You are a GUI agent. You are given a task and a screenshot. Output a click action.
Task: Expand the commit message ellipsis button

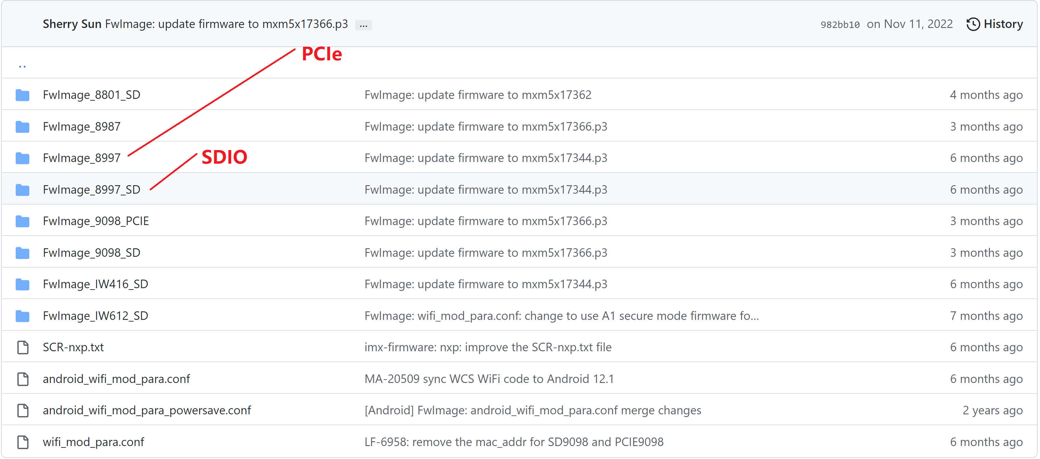coord(363,25)
